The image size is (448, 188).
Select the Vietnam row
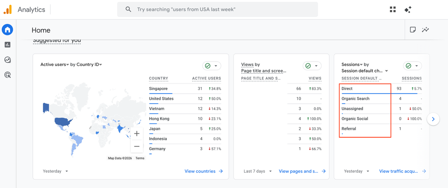tap(185, 109)
